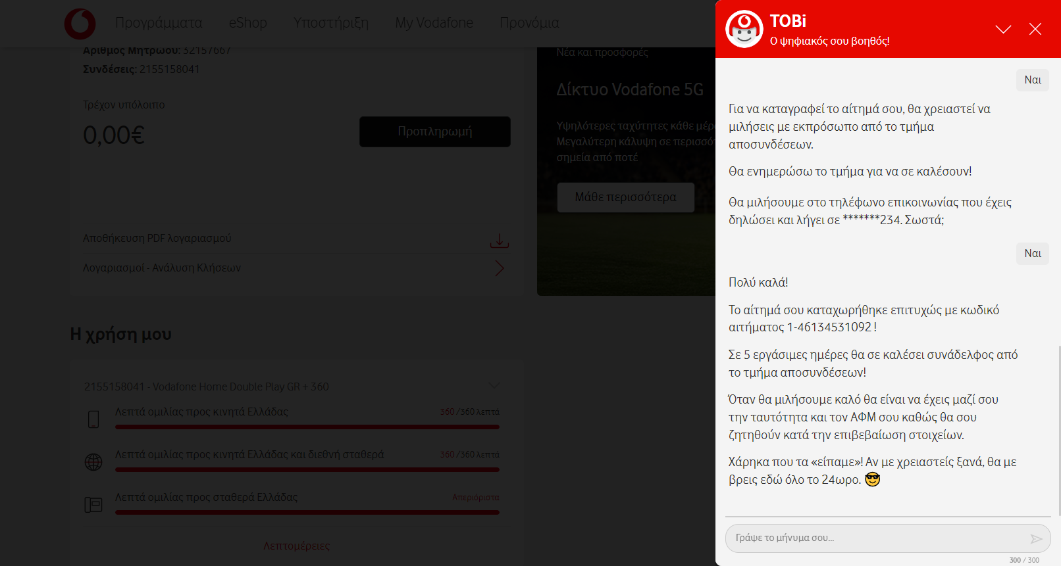
Task: Minimize the TOBi chat with chevron
Action: pos(1003,29)
